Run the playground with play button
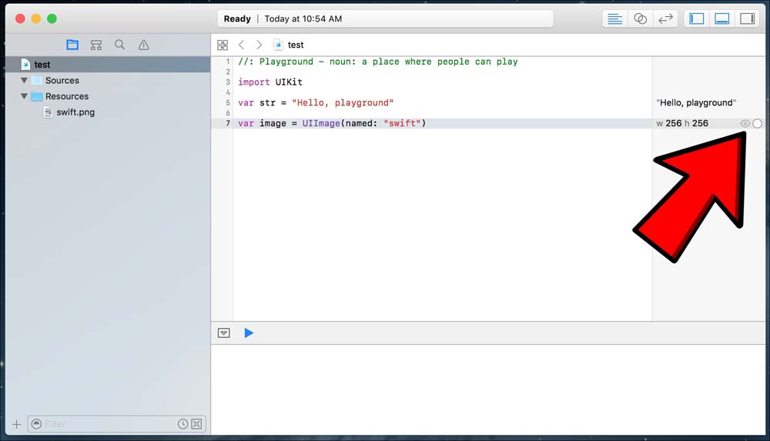 click(x=249, y=333)
